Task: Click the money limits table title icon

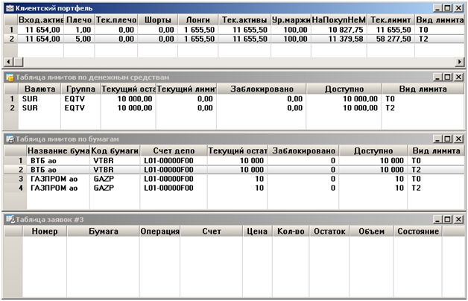Action: click(x=10, y=77)
